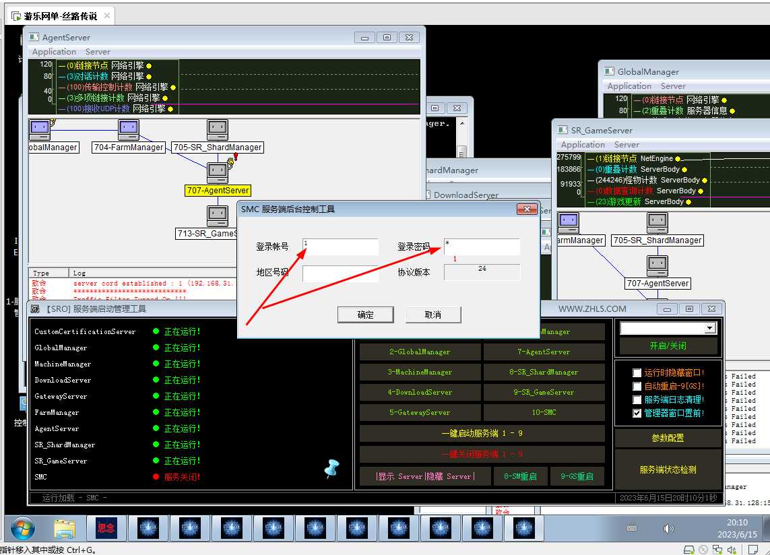Click the 服务端状态检测 button
This screenshot has height=555, width=770.
tap(668, 469)
